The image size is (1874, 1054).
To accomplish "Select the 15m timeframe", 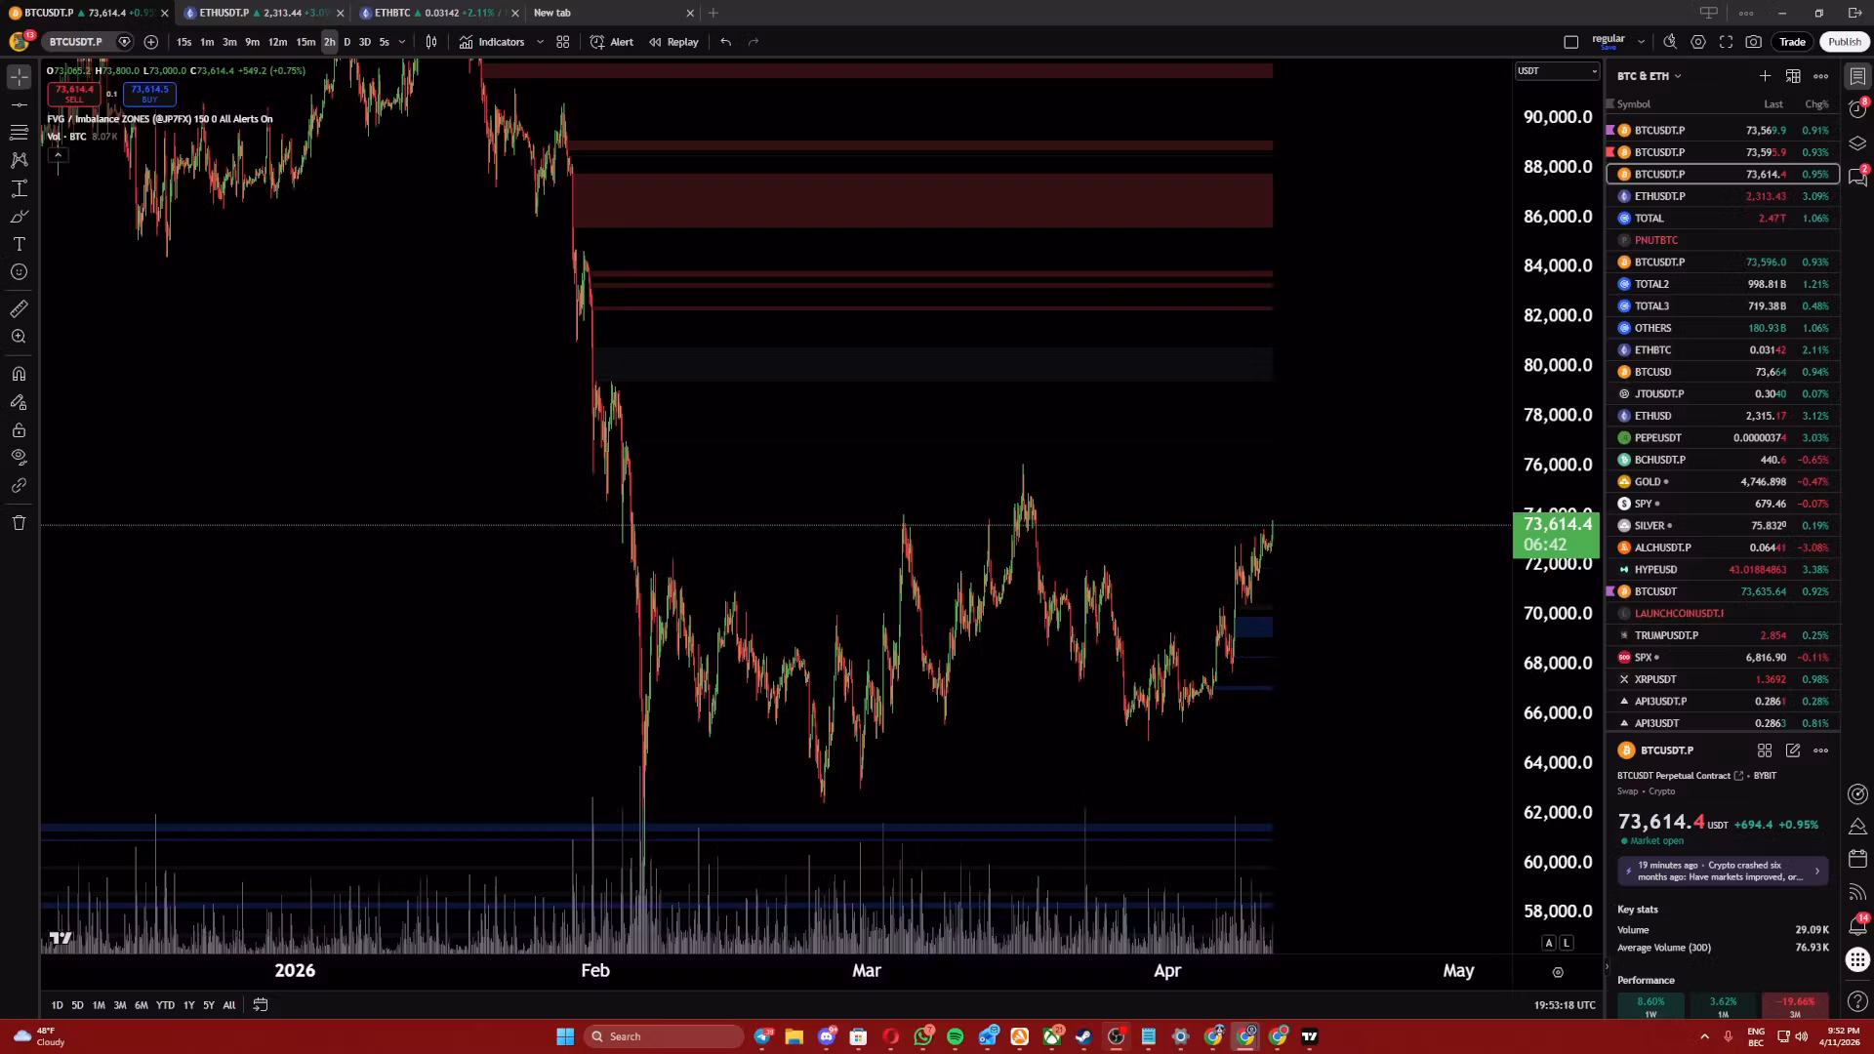I will [x=306, y=42].
